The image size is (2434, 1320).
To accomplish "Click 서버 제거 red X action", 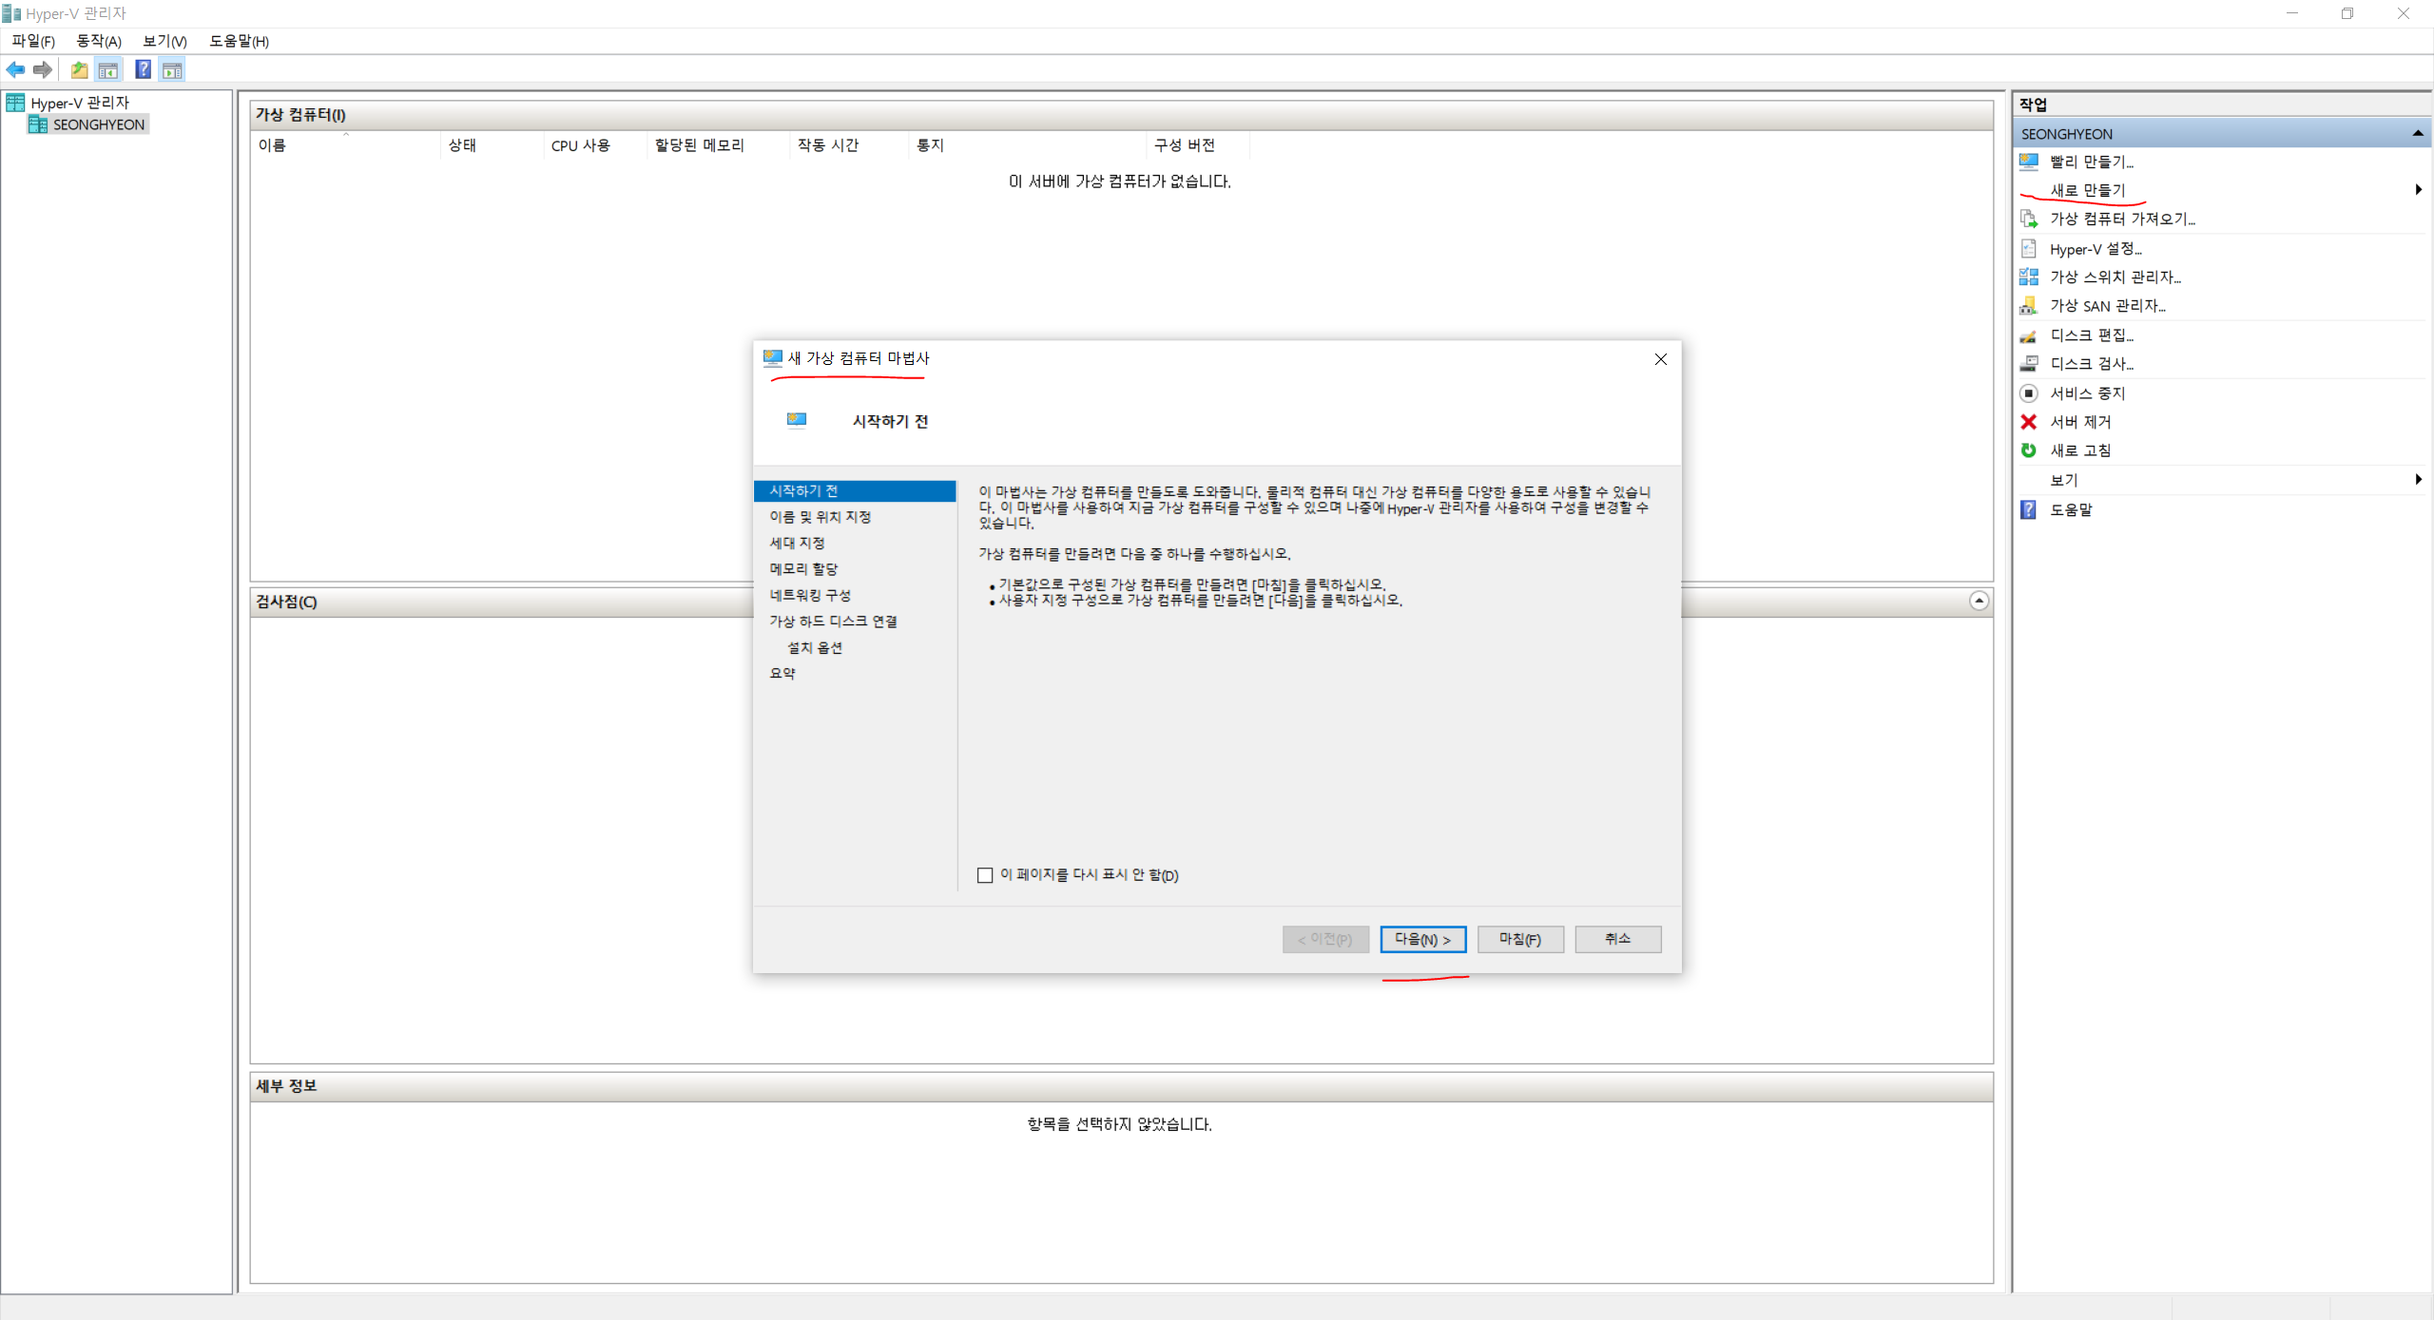I will click(2079, 421).
